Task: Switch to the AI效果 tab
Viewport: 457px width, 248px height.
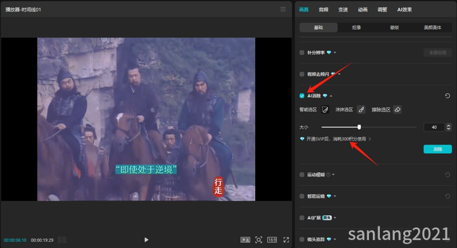Action: point(404,10)
